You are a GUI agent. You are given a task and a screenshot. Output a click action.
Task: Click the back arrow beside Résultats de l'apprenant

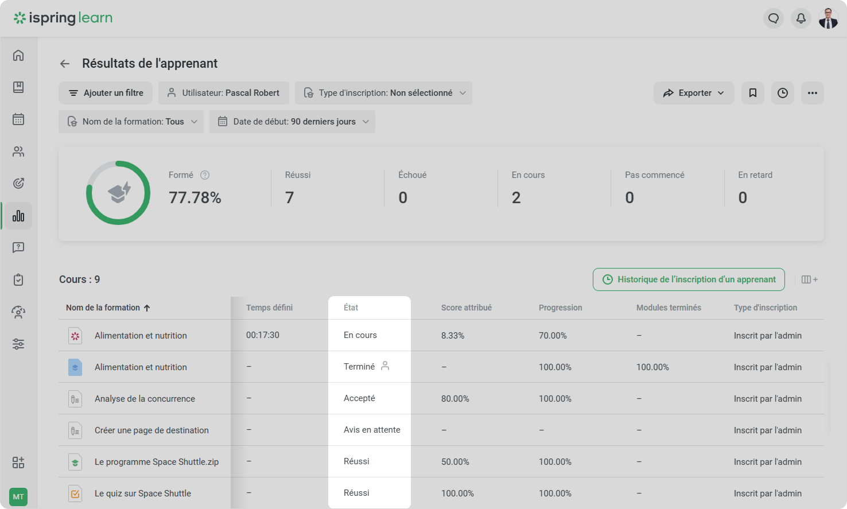click(65, 64)
